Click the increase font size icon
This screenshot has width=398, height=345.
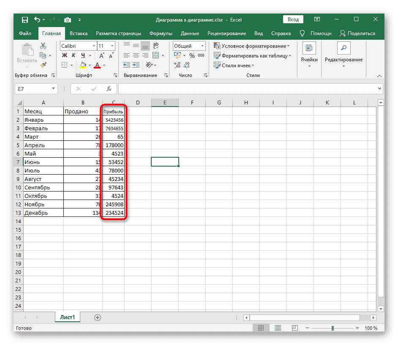(101, 55)
